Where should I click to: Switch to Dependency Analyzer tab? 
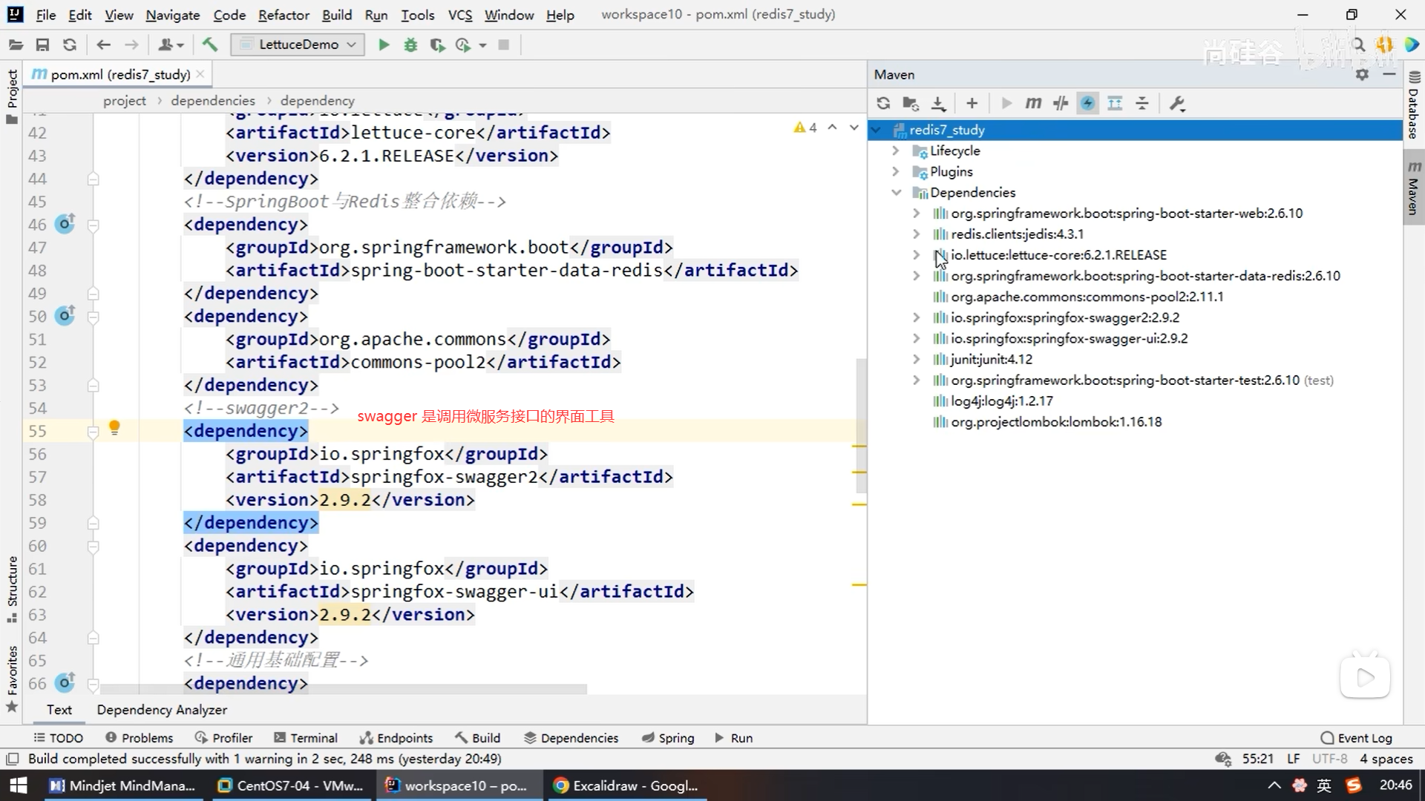(162, 710)
